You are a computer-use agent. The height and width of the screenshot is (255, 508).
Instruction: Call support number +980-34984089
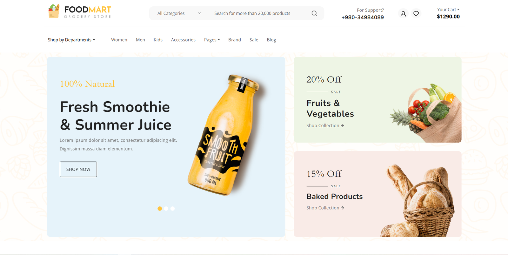point(363,17)
